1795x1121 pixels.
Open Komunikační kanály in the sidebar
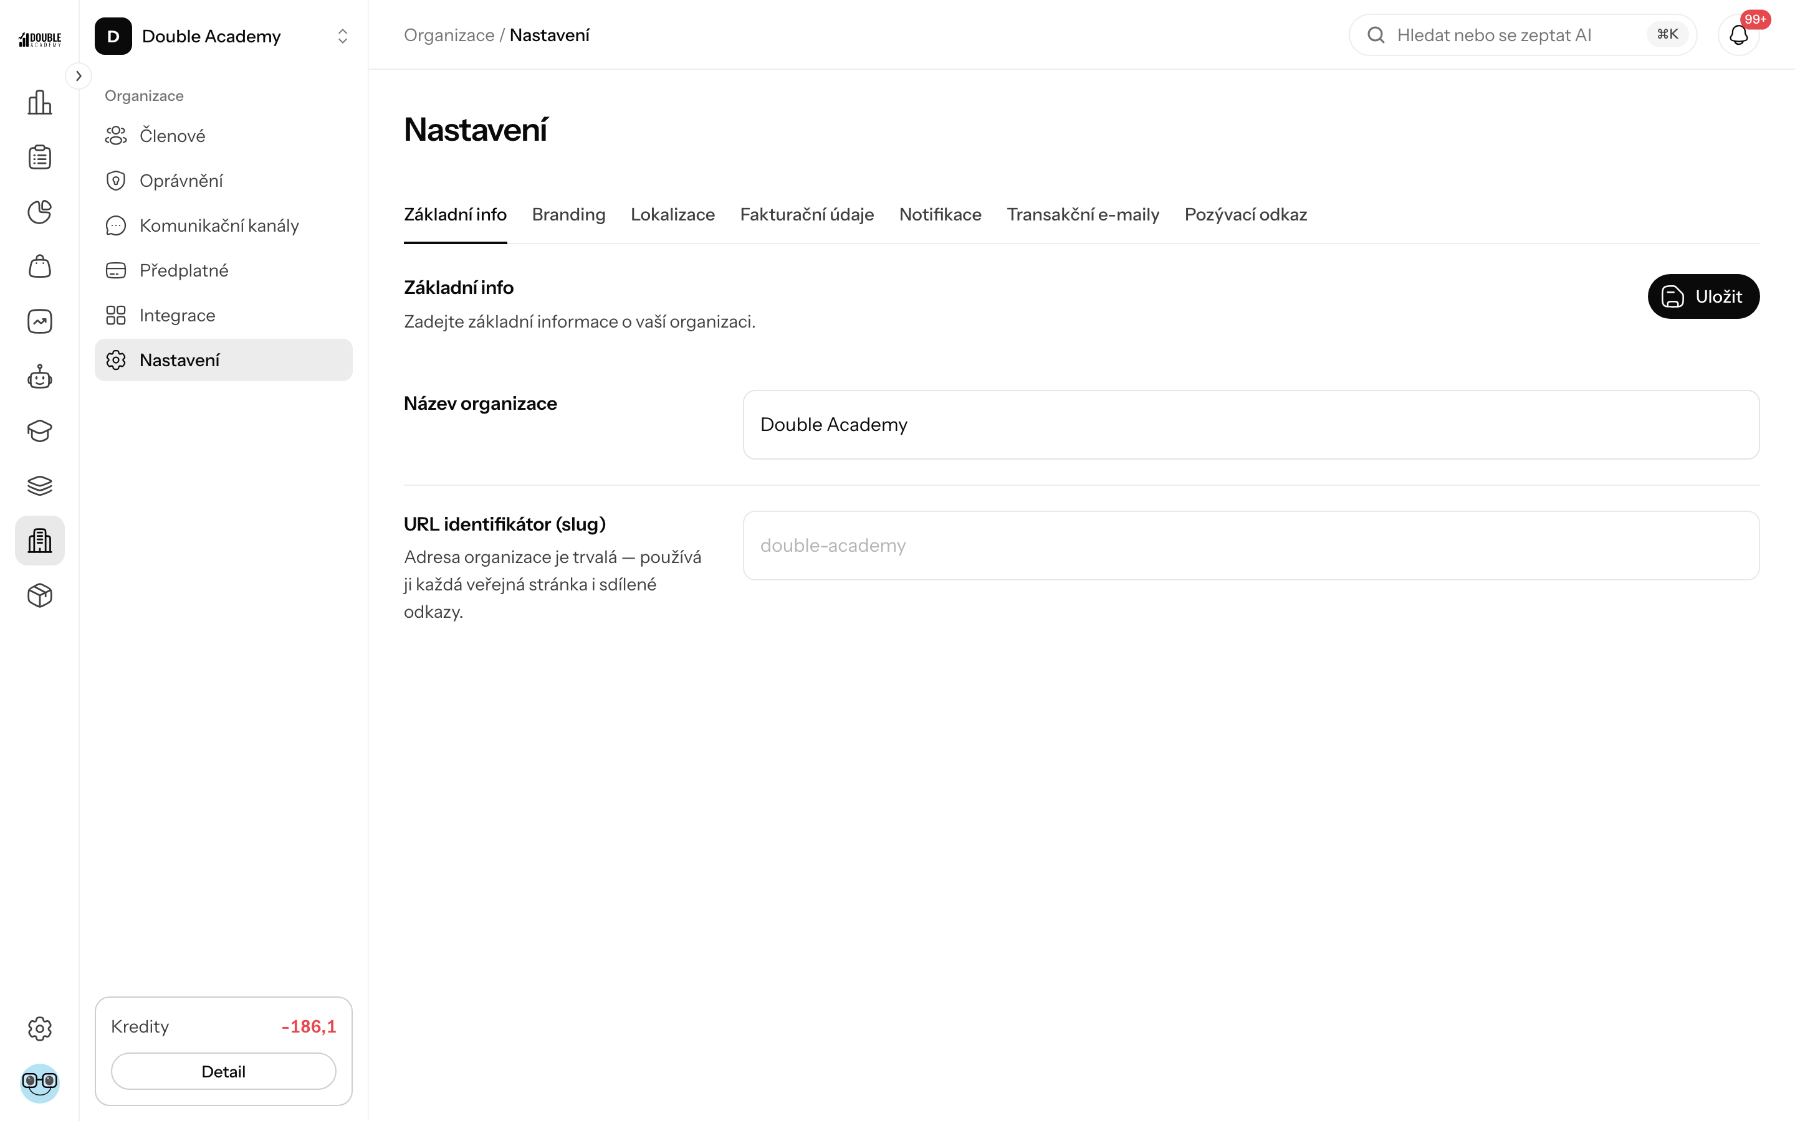tap(223, 225)
